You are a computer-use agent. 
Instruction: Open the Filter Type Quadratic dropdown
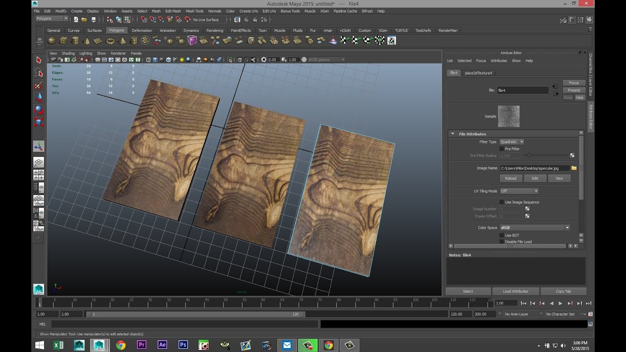(512, 142)
